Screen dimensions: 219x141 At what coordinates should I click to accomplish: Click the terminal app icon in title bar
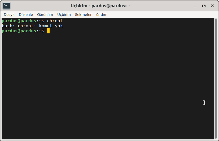point(6,6)
